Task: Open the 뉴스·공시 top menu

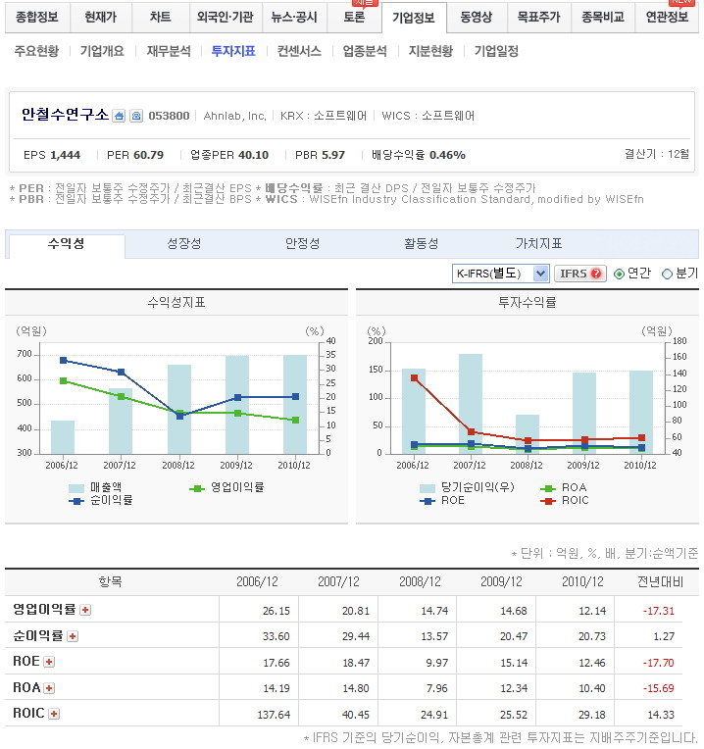Action: coord(294,18)
